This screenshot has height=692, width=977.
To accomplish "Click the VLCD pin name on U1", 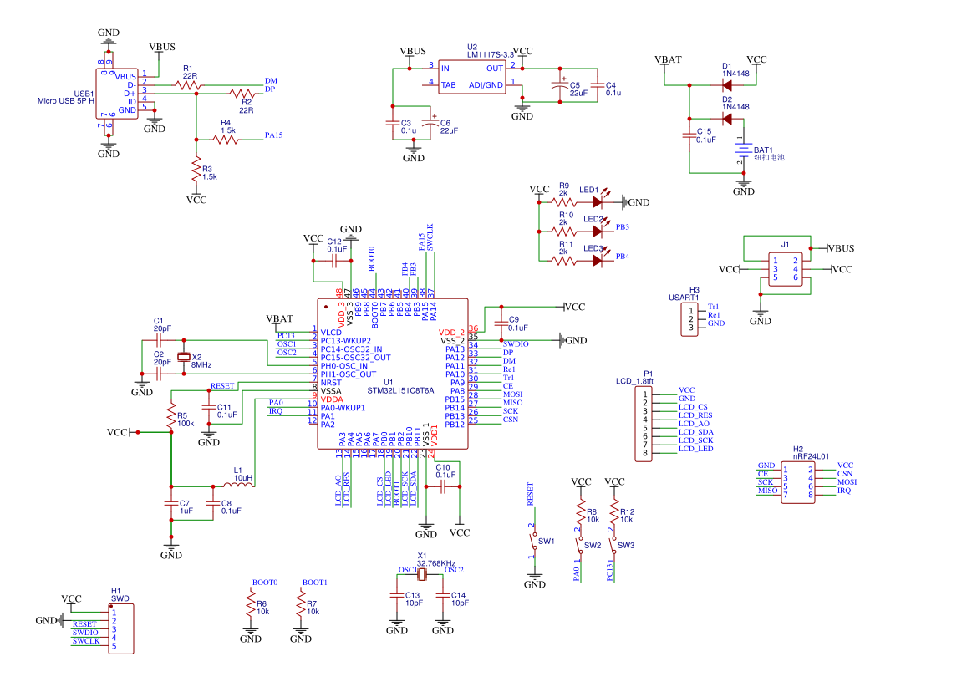I will 332,333.
